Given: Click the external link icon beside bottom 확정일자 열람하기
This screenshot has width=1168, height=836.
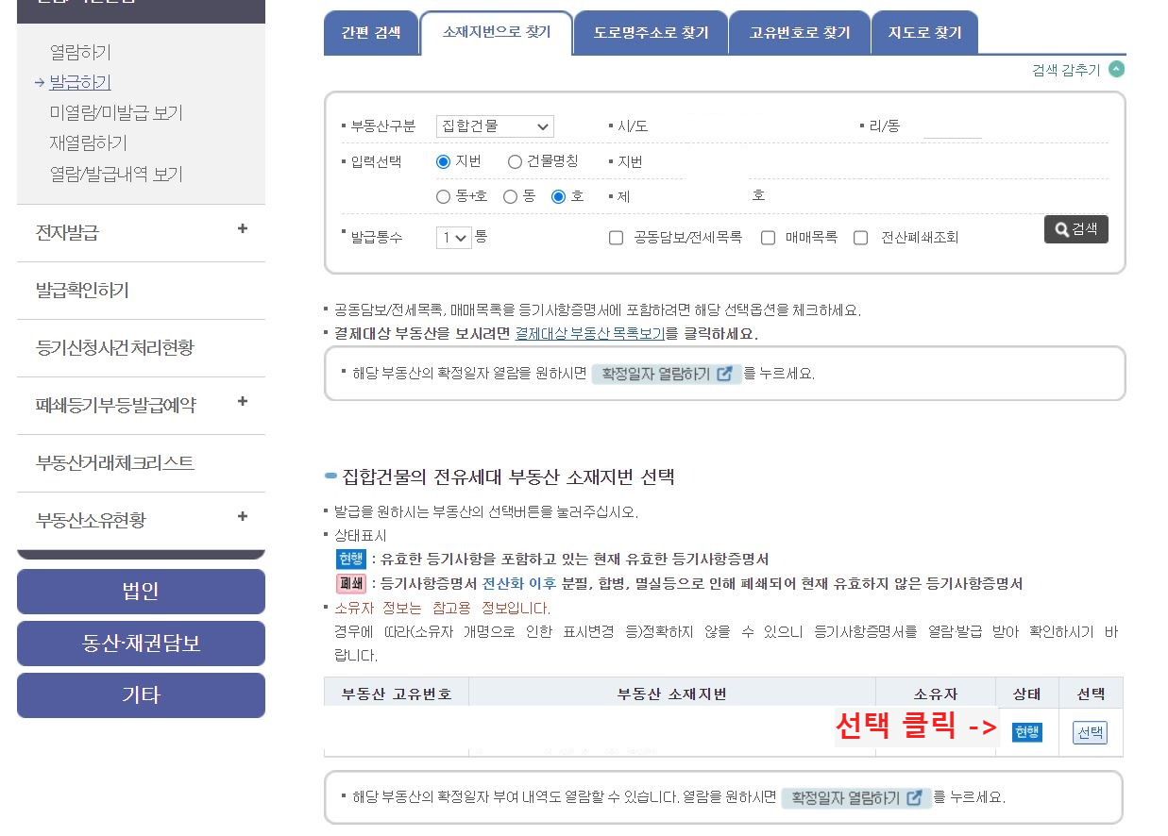Looking at the screenshot, I should pos(916,797).
